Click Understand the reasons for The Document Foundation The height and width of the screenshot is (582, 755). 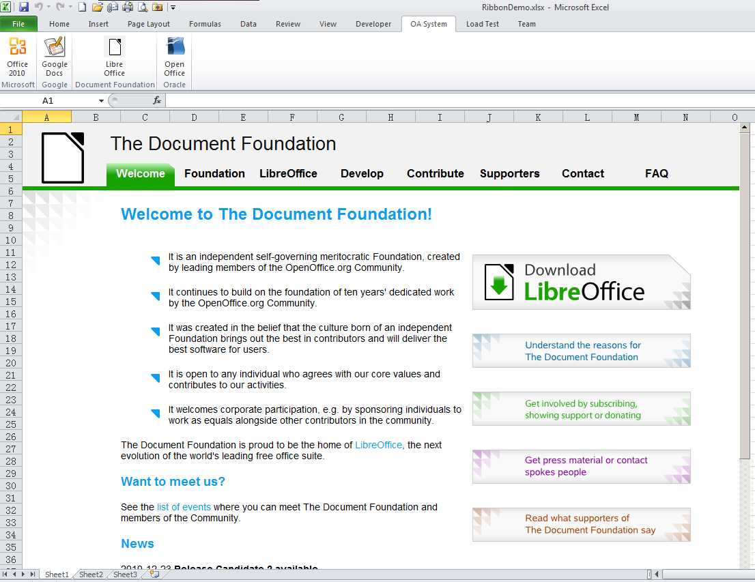click(x=581, y=351)
